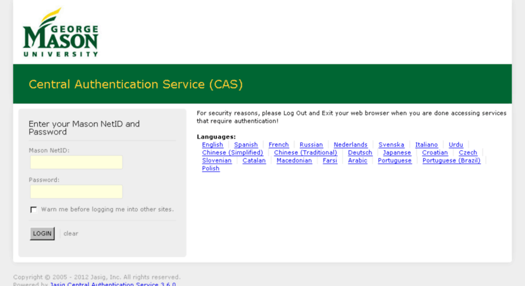Image resolution: width=525 pixels, height=286 pixels.
Task: Click the 'Mason NetID:' label
Action: tap(49, 150)
